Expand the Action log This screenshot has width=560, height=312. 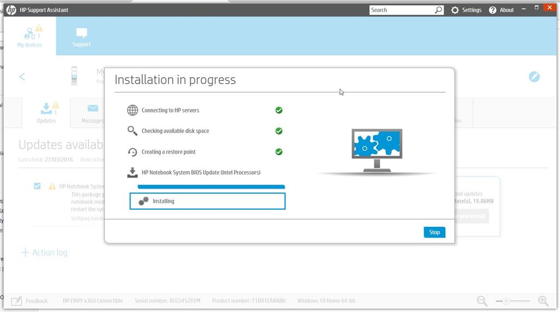[x=45, y=253]
